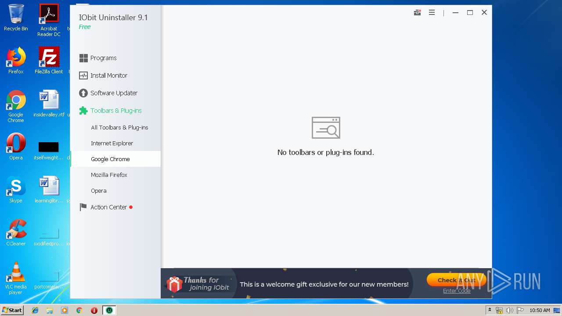562x316 pixels.
Task: Open Chrome from taskbar
Action: (79, 310)
